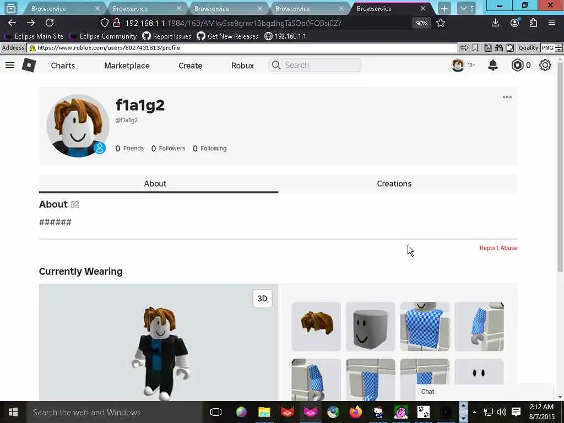Screen dimensions: 564x423
Task: Open the Get New Releases bookmark
Action: (x=227, y=36)
